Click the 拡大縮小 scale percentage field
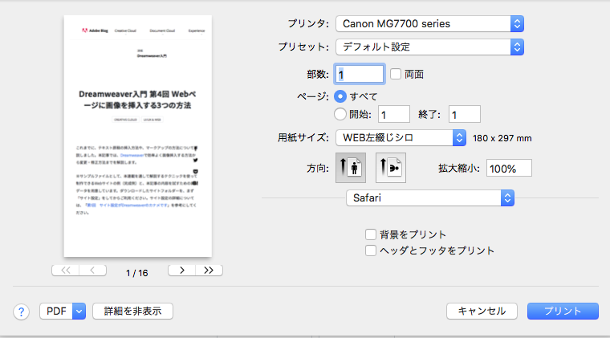Image resolution: width=610 pixels, height=338 pixels. (507, 169)
